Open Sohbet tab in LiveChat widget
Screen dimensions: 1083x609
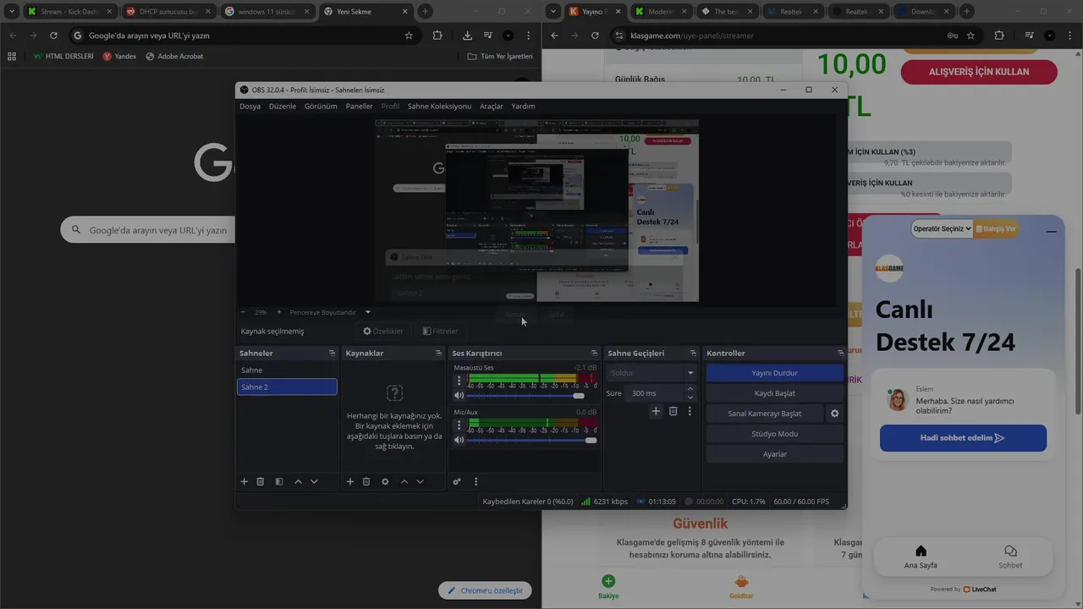coord(1010,557)
